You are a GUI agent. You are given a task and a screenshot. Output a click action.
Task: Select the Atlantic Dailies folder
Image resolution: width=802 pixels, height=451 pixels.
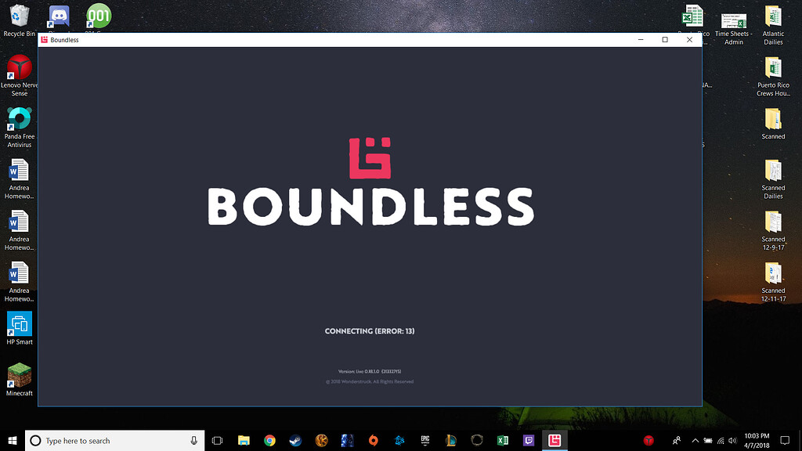click(773, 25)
